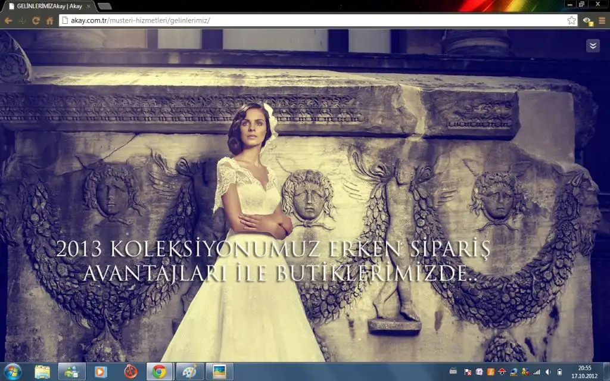Switch to the GELİNLERİMİZ Akay tab
Image resolution: width=610 pixels, height=381 pixels.
click(49, 6)
